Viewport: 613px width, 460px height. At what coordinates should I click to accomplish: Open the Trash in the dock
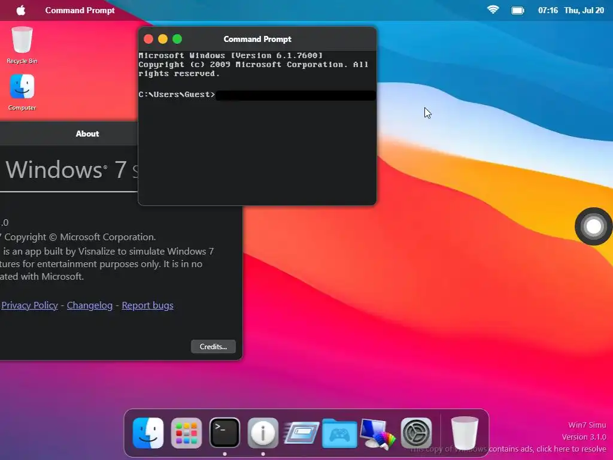(465, 433)
